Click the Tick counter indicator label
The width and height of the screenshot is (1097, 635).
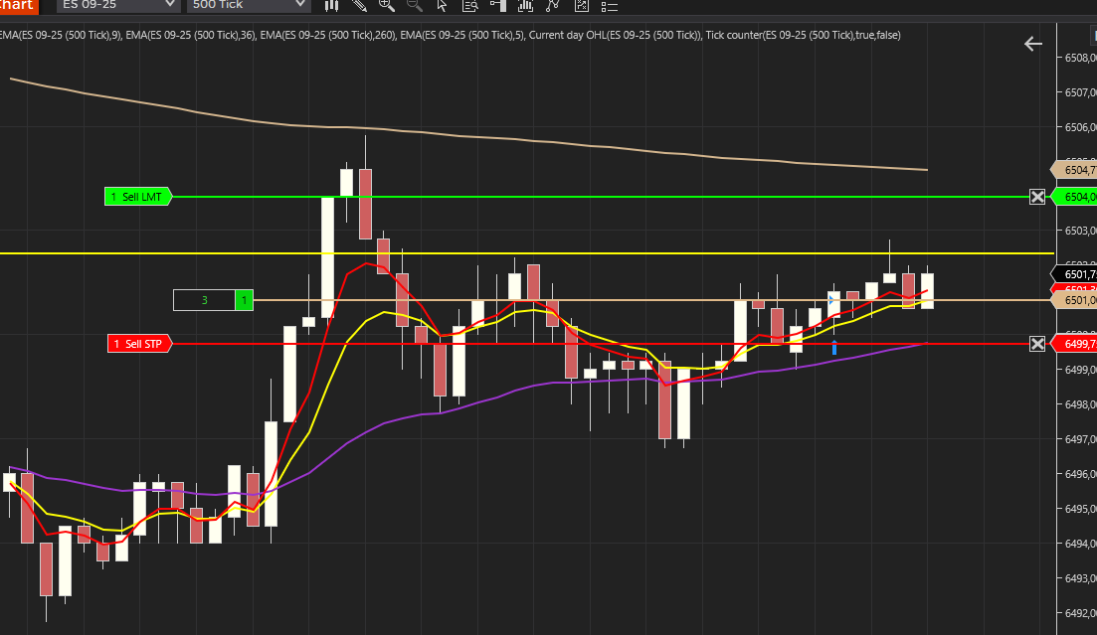pyautogui.click(x=804, y=35)
